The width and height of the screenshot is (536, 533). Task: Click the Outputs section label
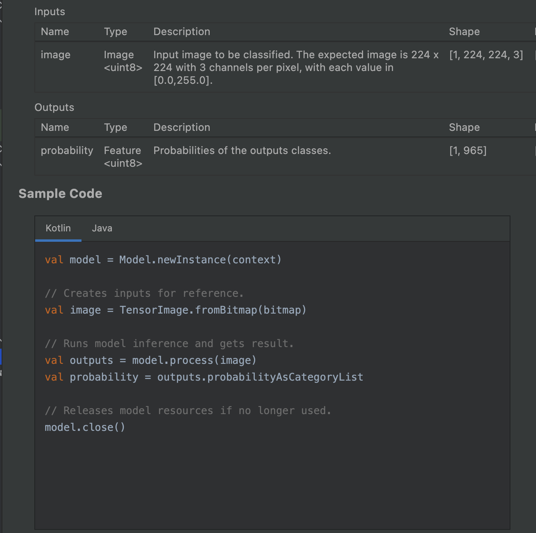[x=54, y=107]
